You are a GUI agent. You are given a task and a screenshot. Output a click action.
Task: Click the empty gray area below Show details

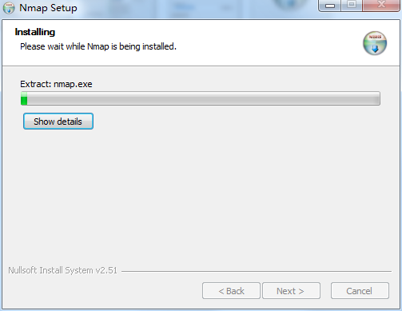[x=201, y=197]
